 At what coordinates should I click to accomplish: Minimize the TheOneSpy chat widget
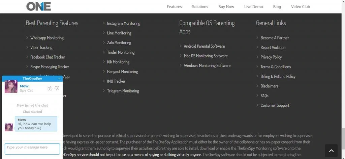pyautogui.click(x=59, y=79)
